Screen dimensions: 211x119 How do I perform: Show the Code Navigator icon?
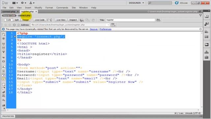(x=4, y=39)
